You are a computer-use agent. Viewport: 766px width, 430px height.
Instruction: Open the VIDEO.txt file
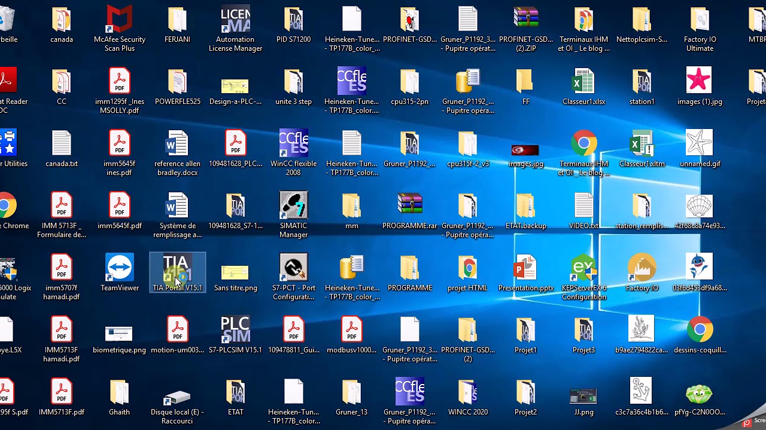pyautogui.click(x=584, y=210)
